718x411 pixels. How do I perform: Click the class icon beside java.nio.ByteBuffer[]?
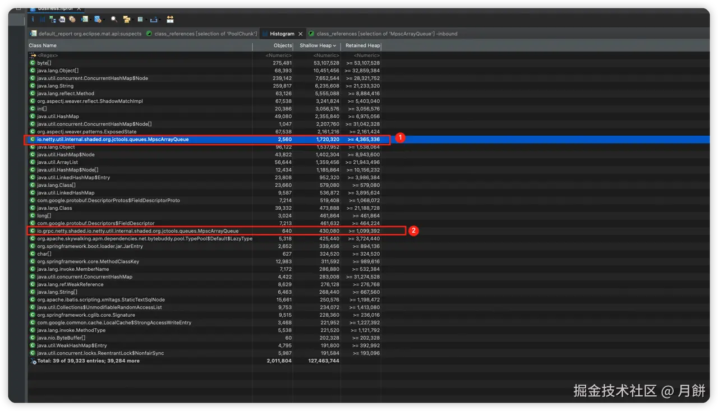pos(33,338)
